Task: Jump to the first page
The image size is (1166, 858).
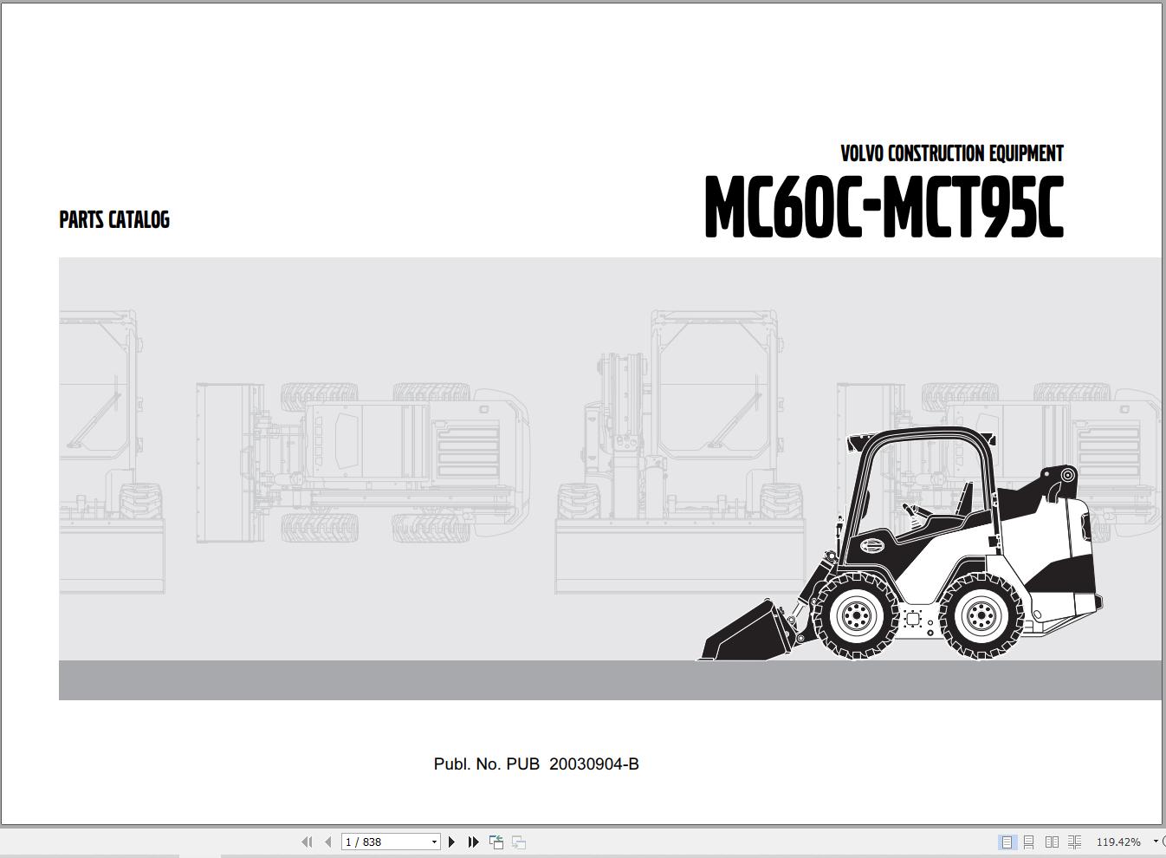Action: click(x=307, y=842)
